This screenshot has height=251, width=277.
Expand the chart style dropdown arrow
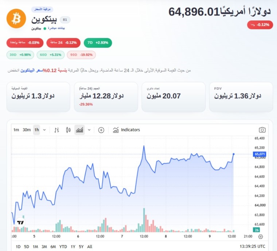pos(89,130)
